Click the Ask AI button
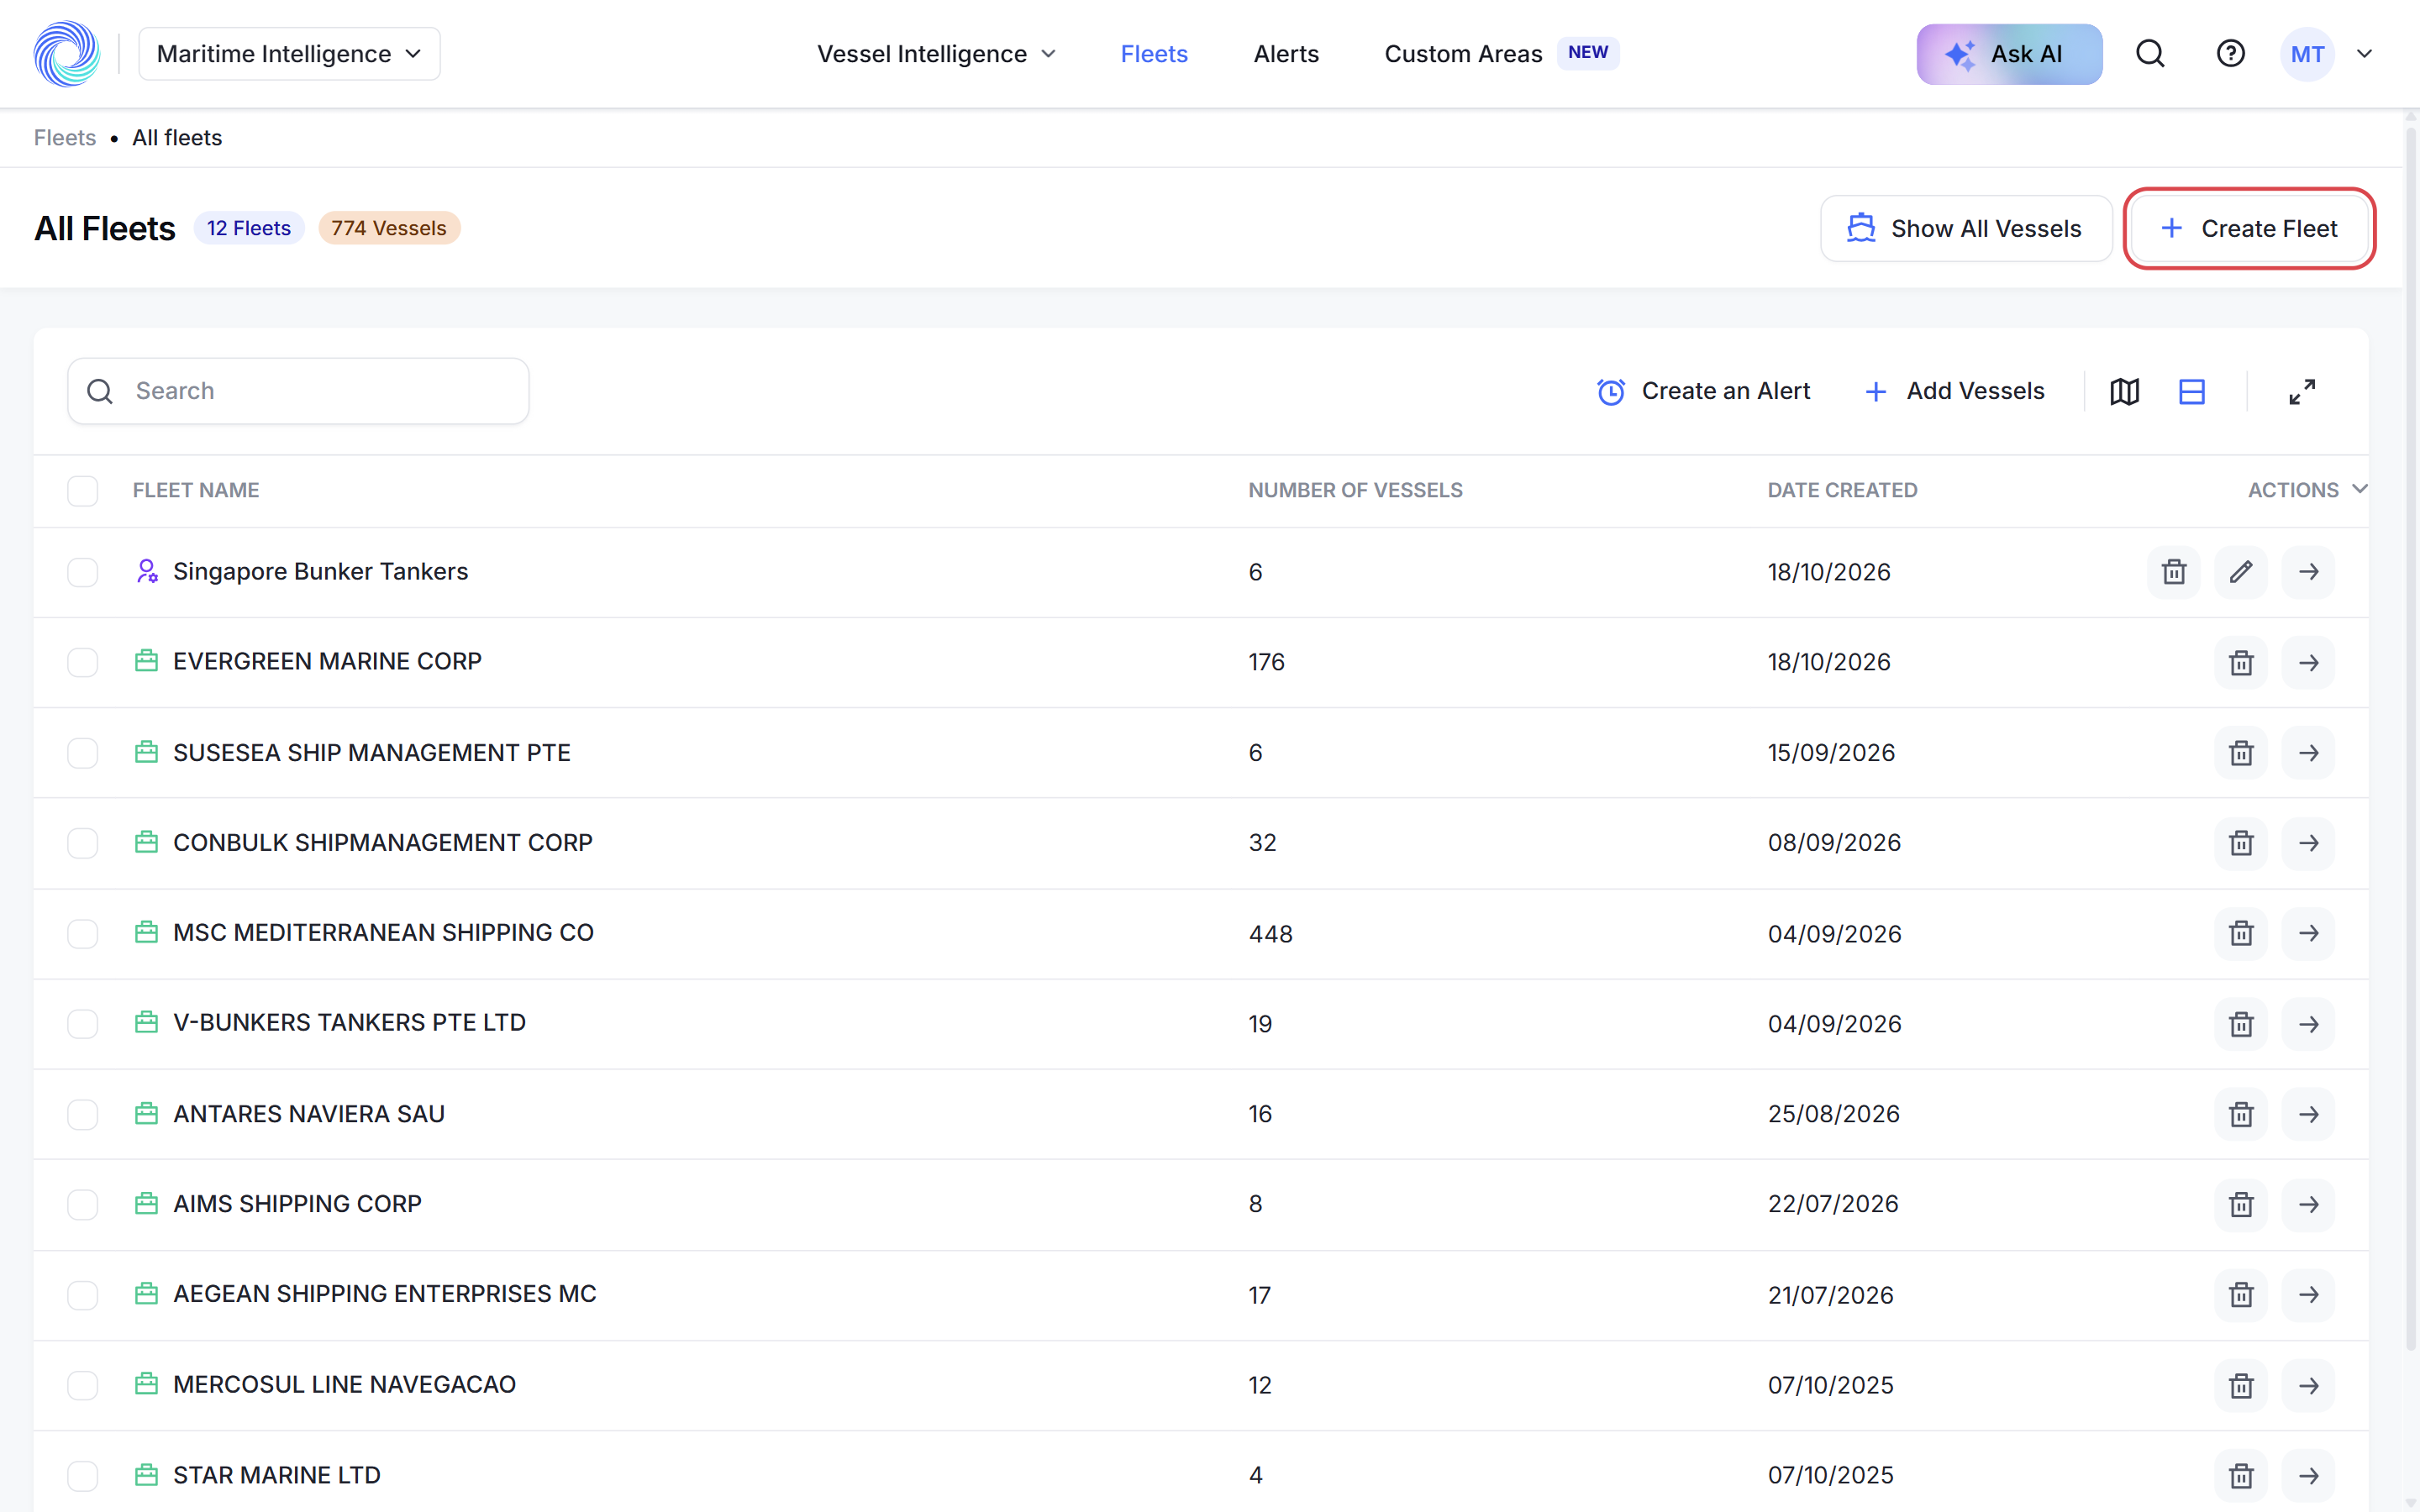The height and width of the screenshot is (1512, 2420). (x=2009, y=54)
